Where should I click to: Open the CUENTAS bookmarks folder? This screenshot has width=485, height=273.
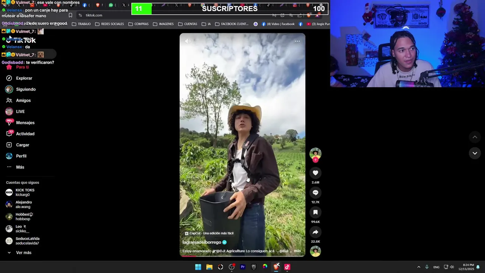tap(188, 24)
